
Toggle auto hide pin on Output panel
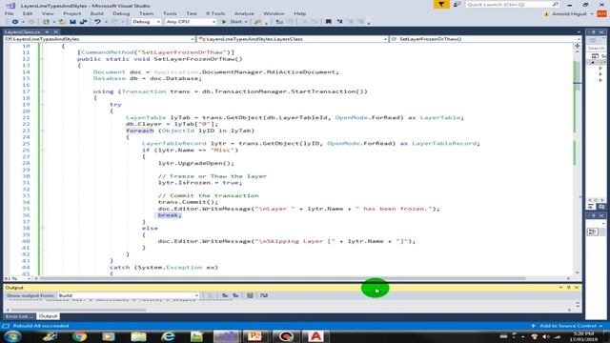[x=568, y=288]
